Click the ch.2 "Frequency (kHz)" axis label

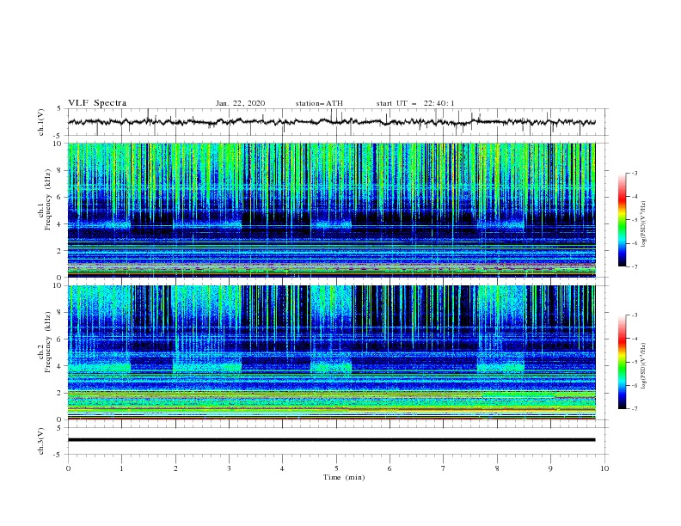[48, 342]
